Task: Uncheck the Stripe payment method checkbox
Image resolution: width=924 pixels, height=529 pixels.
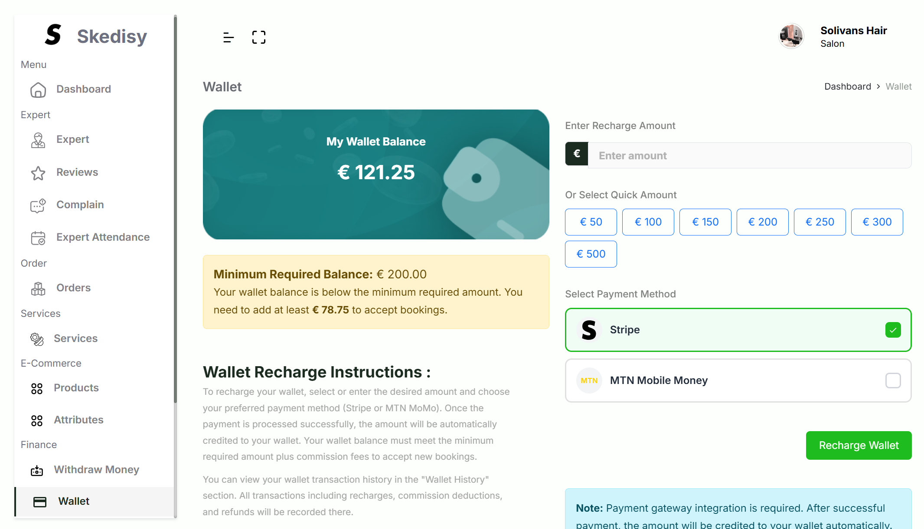Action: [893, 330]
